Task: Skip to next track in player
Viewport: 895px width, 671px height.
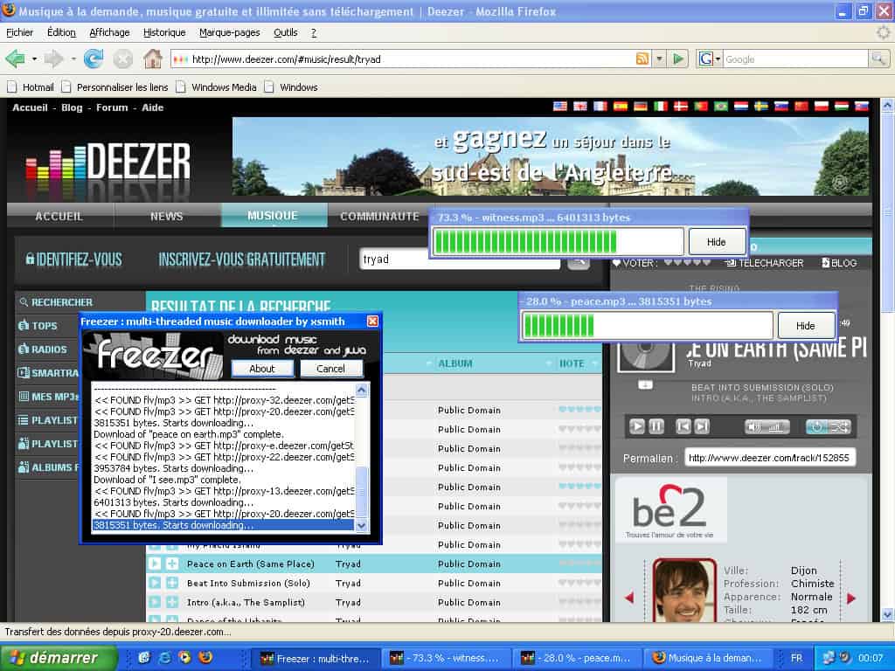Action: tap(702, 426)
